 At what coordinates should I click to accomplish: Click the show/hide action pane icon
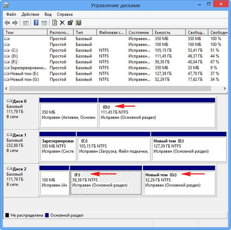point(44,23)
